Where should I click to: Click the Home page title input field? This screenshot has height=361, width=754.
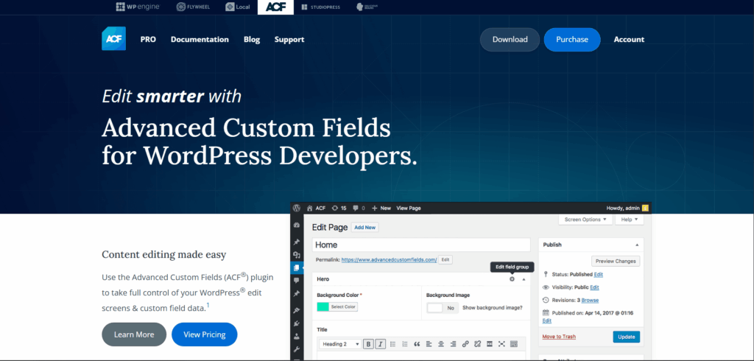pos(421,245)
